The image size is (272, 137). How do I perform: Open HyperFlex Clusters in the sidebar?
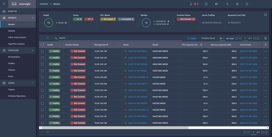[18, 44]
